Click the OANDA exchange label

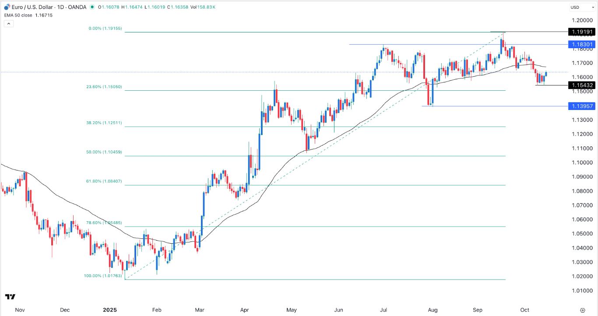coord(77,7)
